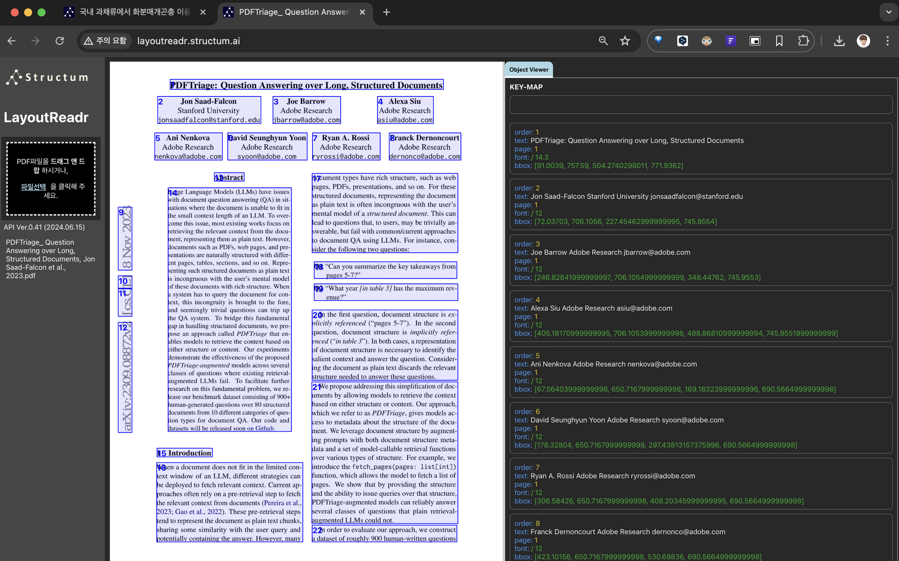The height and width of the screenshot is (561, 899).
Task: Click the Structum logo
Action: pyautogui.click(x=47, y=77)
